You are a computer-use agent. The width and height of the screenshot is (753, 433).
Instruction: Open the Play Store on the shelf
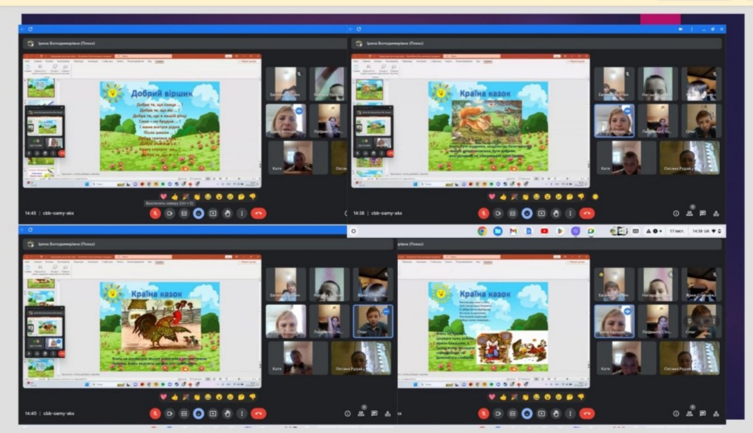tap(560, 231)
